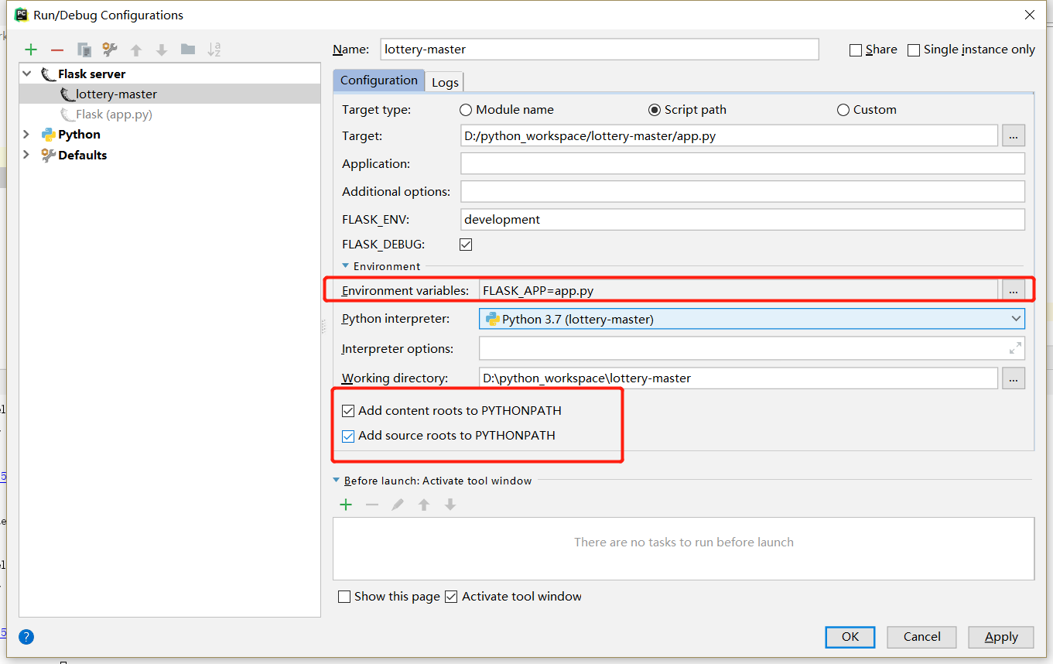This screenshot has height=664, width=1053.
Task: Click the Cancel button
Action: coord(922,637)
